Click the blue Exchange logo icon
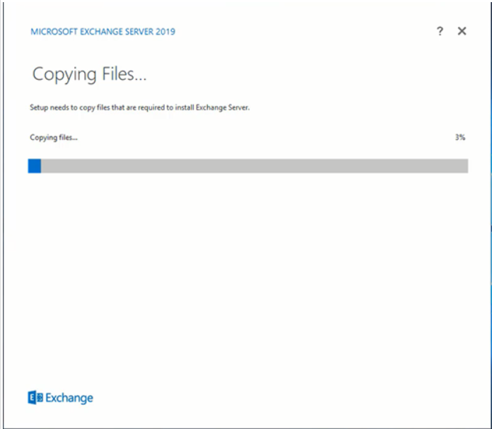This screenshot has height=429, width=492. tap(35, 398)
